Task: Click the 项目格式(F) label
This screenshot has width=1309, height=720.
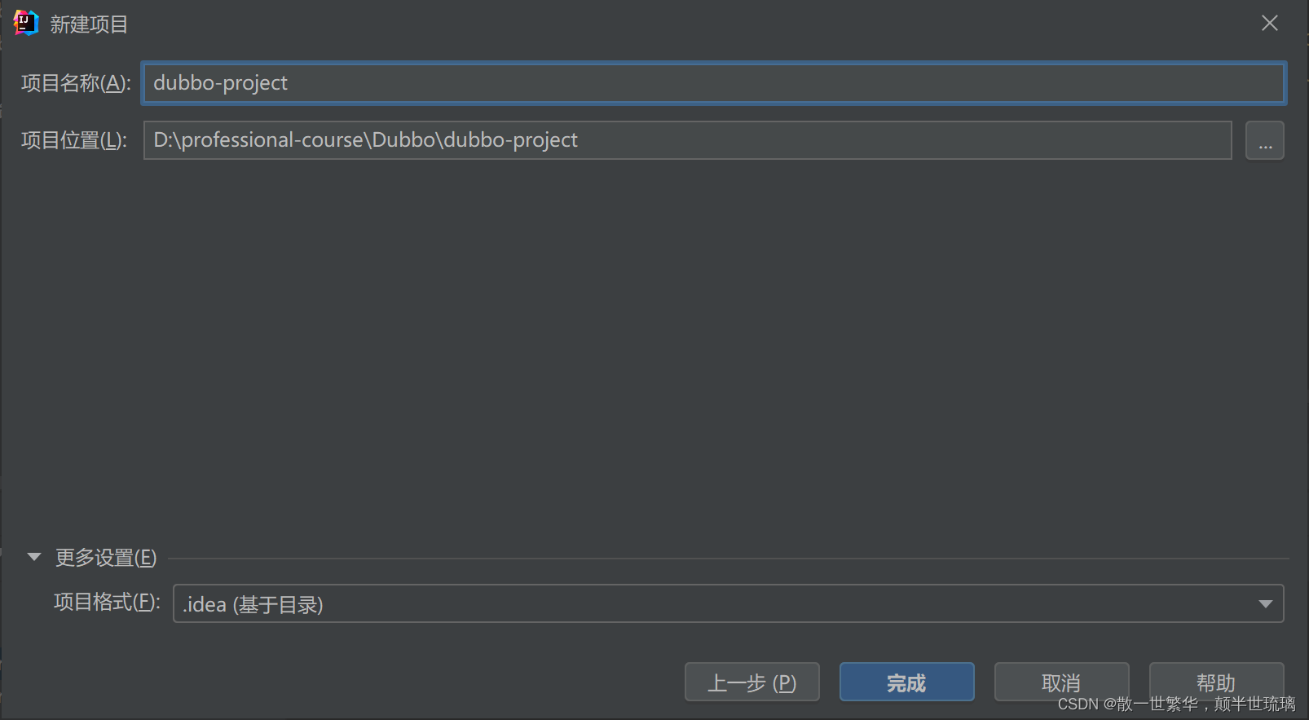Action: tap(107, 602)
